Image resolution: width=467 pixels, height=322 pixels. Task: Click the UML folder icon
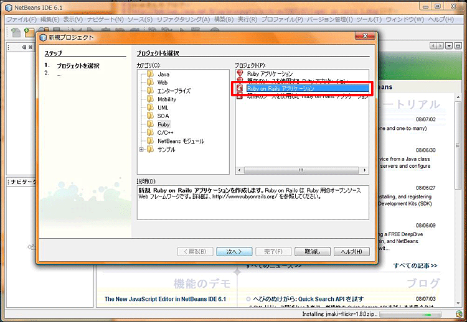[x=151, y=108]
